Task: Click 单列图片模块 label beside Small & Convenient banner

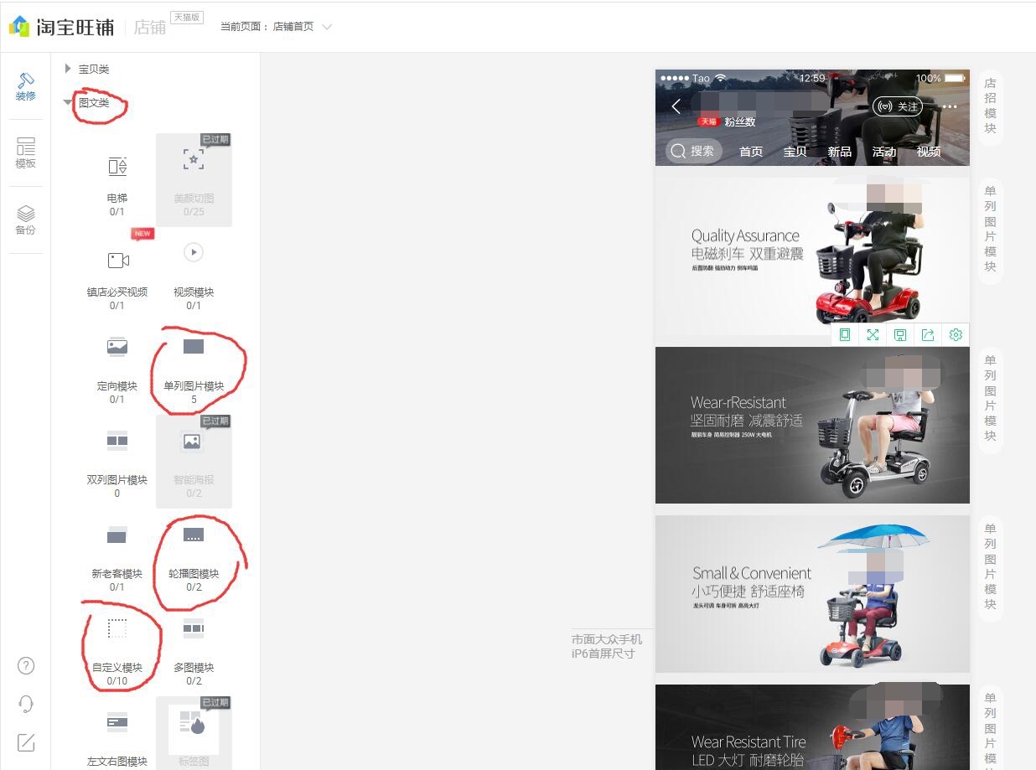Action: 991,567
